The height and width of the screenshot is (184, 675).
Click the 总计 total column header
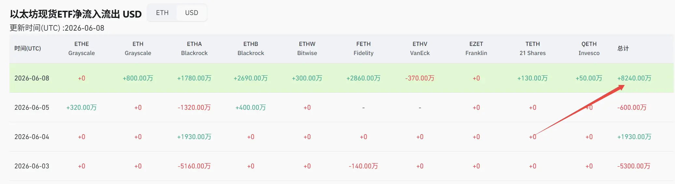tap(623, 49)
